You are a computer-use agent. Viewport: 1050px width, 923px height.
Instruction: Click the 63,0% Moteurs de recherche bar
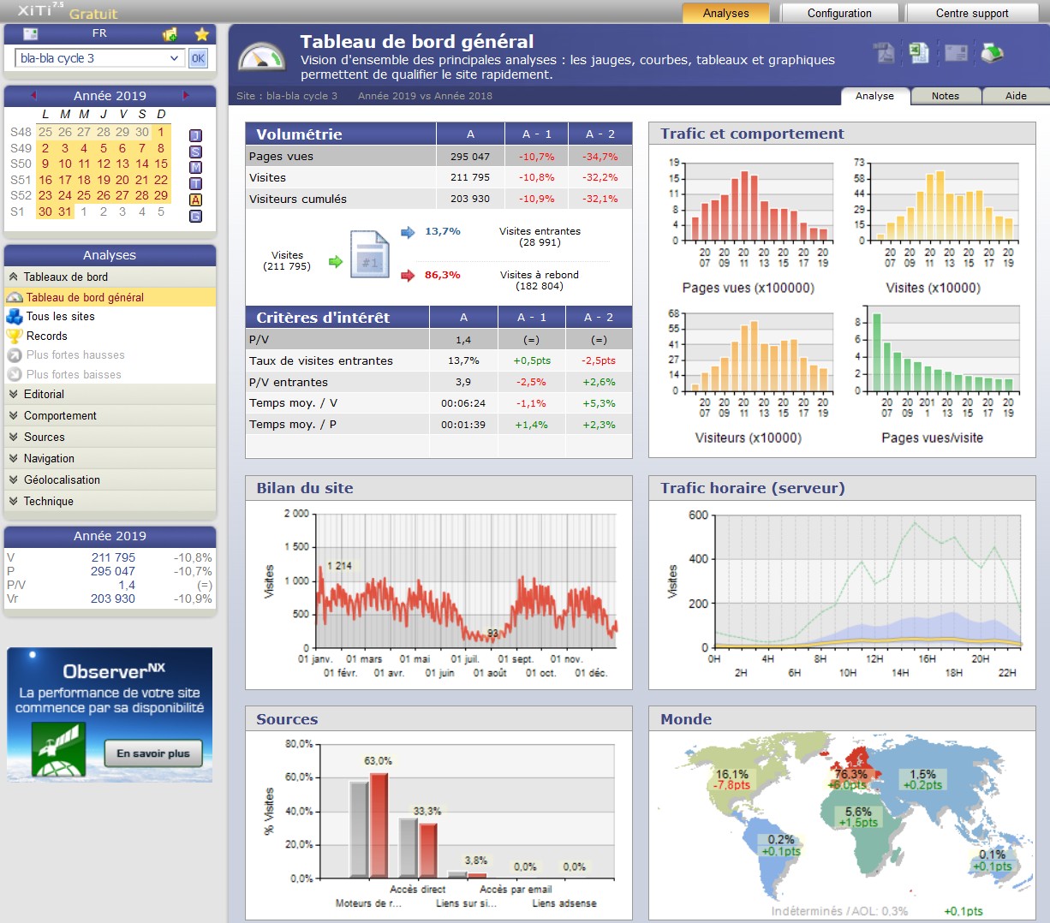379,825
